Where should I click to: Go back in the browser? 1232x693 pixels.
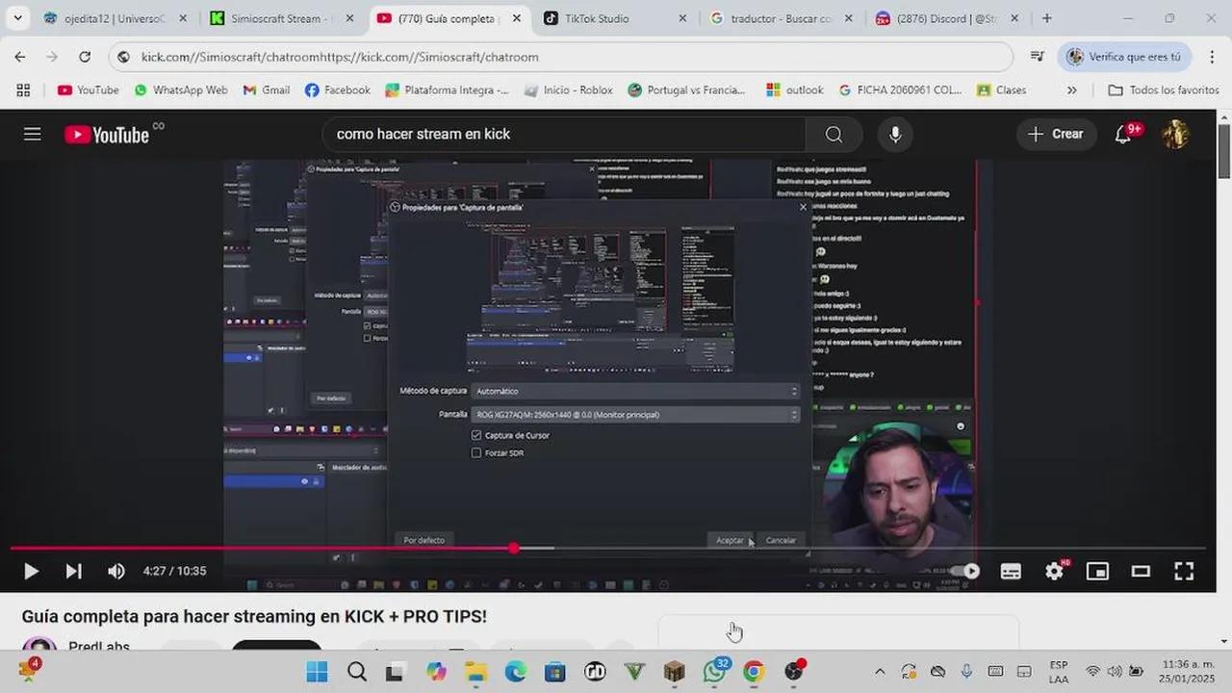pyautogui.click(x=20, y=57)
